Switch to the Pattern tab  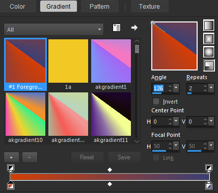[x=99, y=7]
